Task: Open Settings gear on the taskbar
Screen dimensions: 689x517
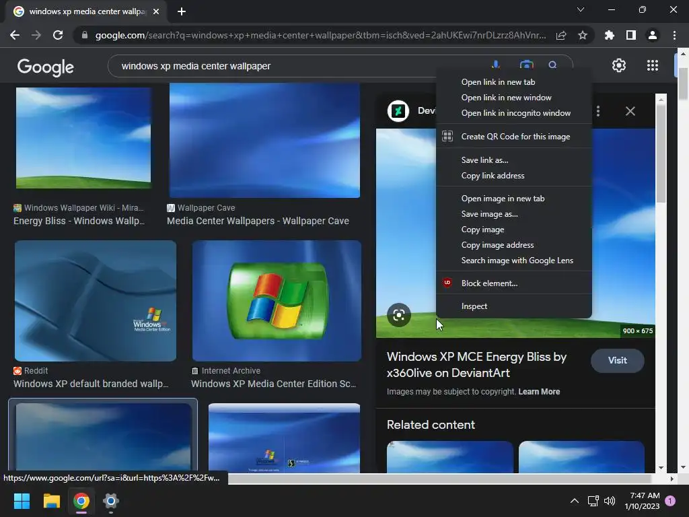Action: point(111,501)
